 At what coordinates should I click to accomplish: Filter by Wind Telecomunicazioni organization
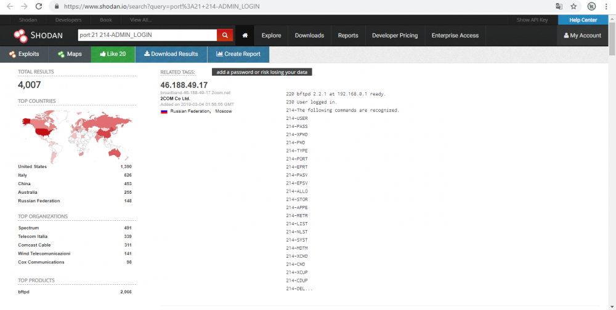pos(44,254)
